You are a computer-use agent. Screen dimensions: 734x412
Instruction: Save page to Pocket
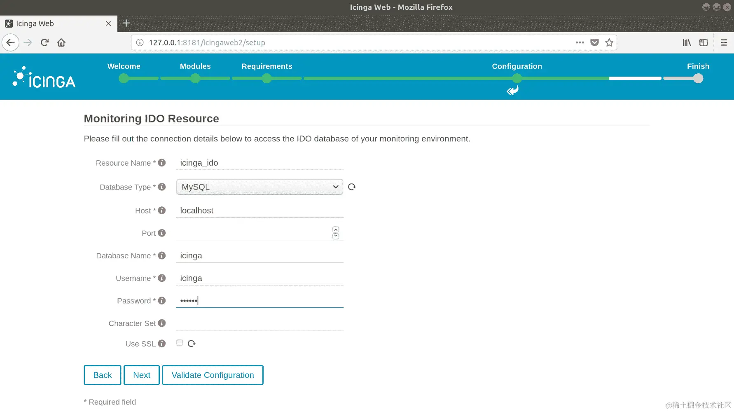click(594, 42)
